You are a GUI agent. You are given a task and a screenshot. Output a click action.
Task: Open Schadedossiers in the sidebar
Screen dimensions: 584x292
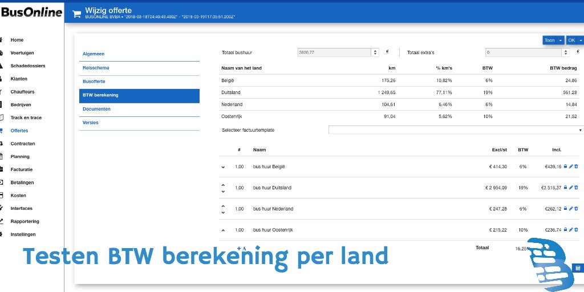click(28, 66)
